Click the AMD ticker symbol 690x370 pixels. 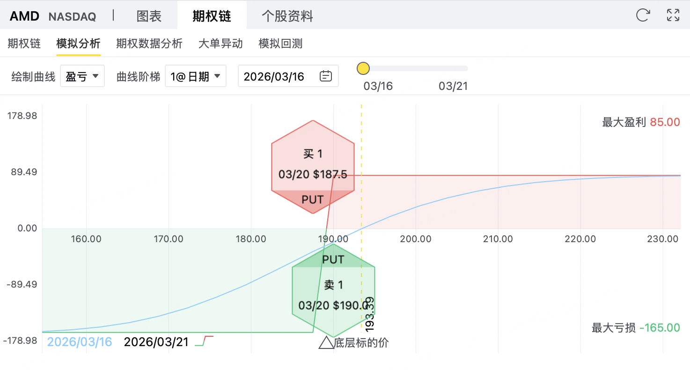click(x=25, y=16)
